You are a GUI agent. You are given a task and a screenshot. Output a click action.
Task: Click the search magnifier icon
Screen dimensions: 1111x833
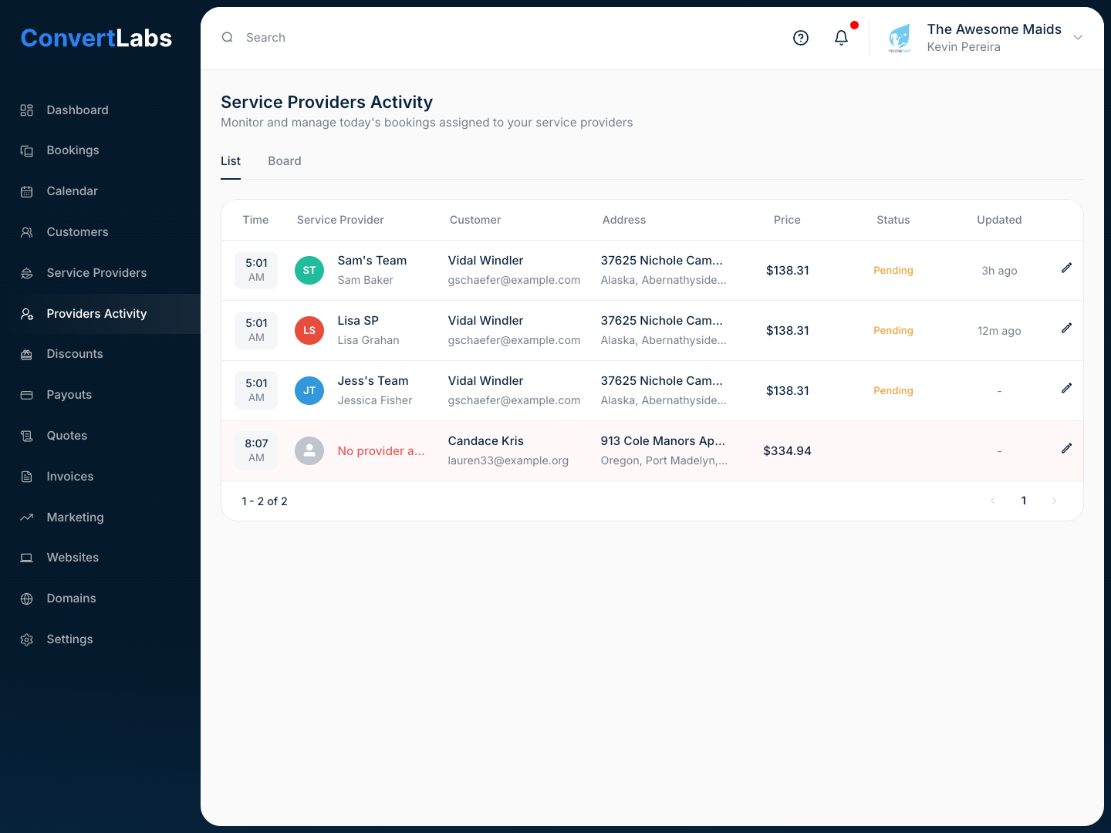coord(228,38)
